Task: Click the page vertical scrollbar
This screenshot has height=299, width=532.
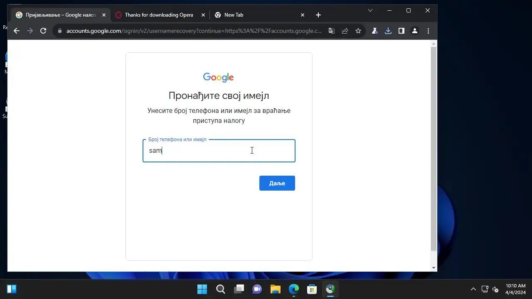Action: point(434,149)
